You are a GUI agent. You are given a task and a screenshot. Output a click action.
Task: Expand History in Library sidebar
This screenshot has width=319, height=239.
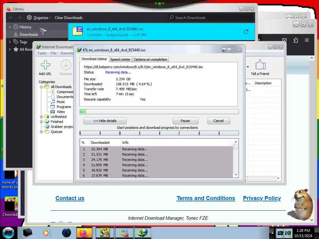[10, 27]
